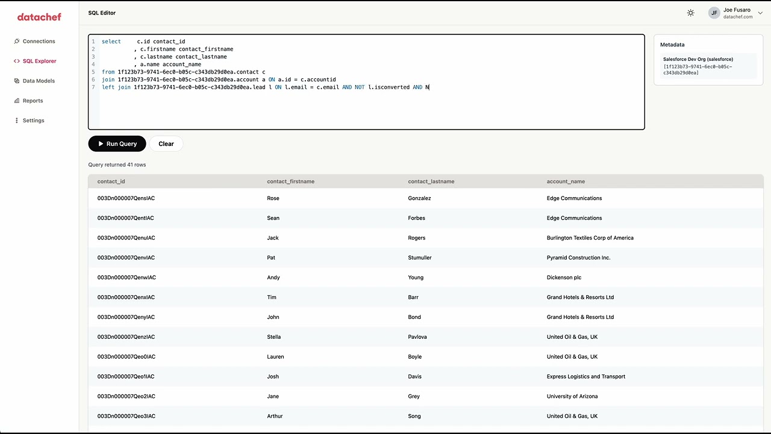Click cell 003Dn000007QenxIAC
The image size is (771, 434).
point(126,297)
